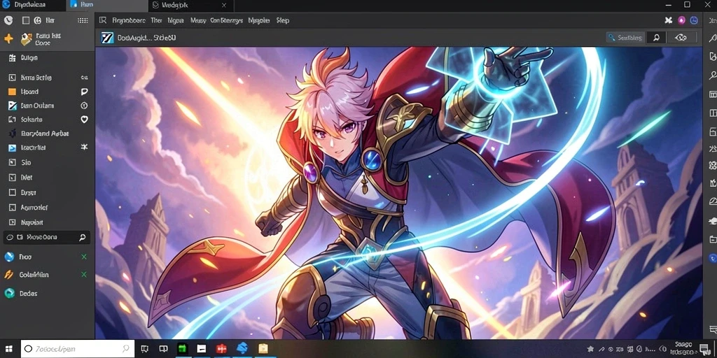This screenshot has height=358, width=717.
Task: Open the grid dots menu in sidebar header
Action: tap(83, 20)
